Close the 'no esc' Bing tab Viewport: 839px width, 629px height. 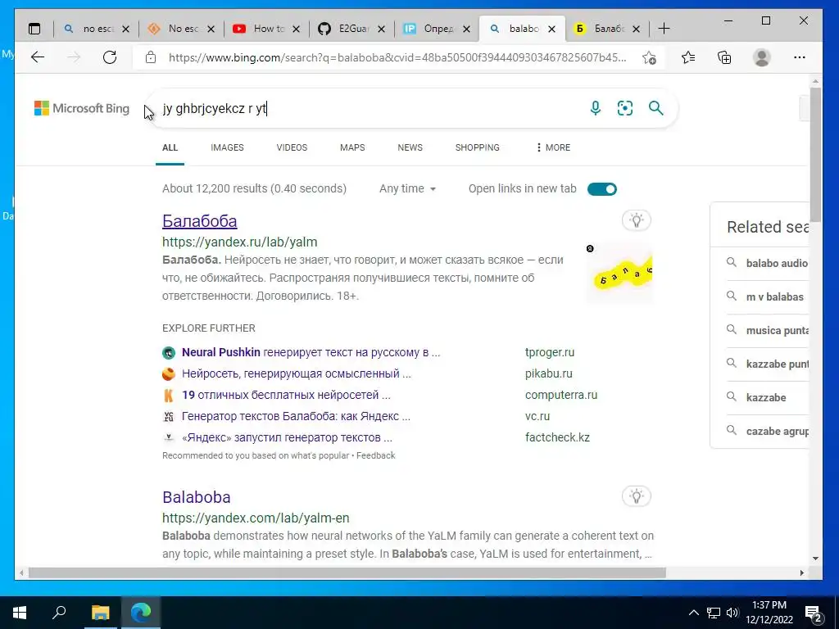click(x=125, y=29)
